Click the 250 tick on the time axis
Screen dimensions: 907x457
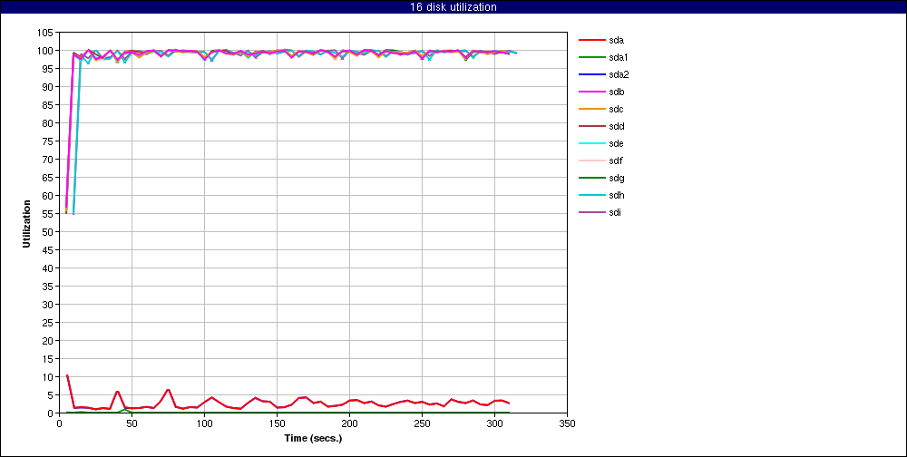tap(423, 423)
